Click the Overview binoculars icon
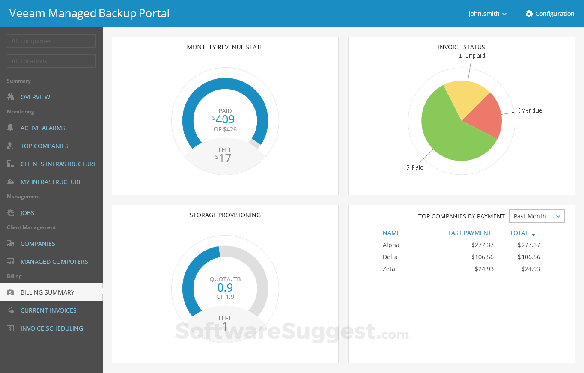The width and height of the screenshot is (584, 373). pyautogui.click(x=10, y=97)
